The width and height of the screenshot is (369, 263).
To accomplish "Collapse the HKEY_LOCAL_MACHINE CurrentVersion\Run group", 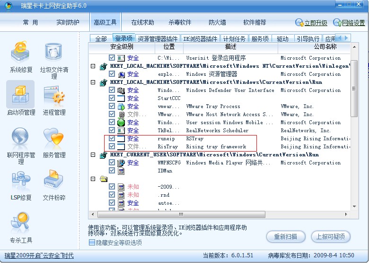I will [x=93, y=82].
